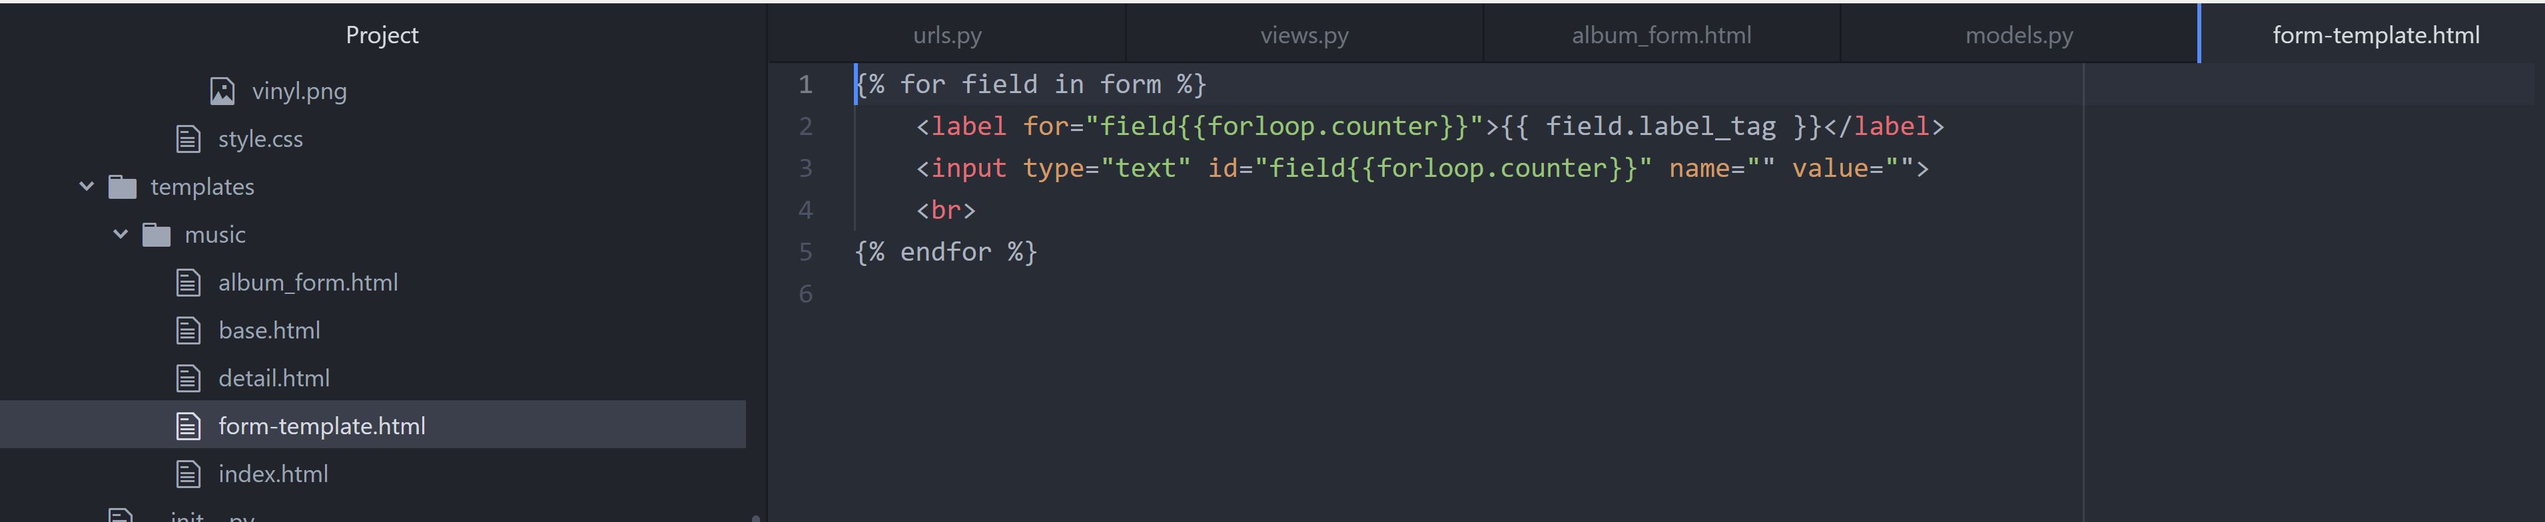2545x522 pixels.
Task: Click the base.html file icon
Action: pos(188,330)
